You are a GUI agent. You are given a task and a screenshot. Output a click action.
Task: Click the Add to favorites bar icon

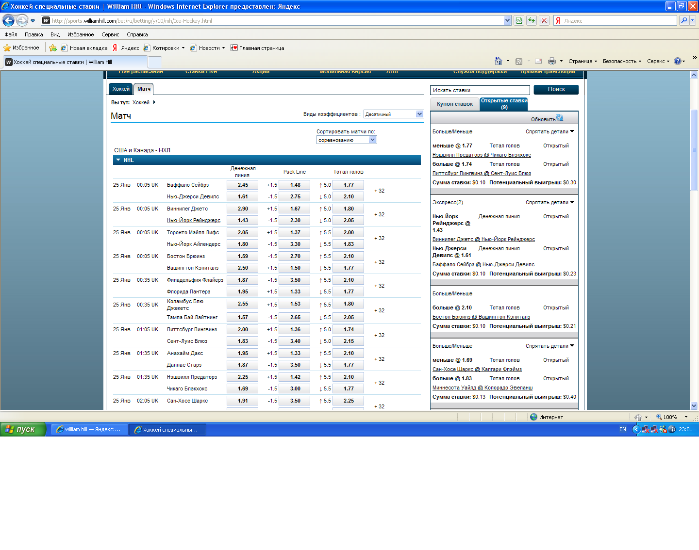pos(53,48)
